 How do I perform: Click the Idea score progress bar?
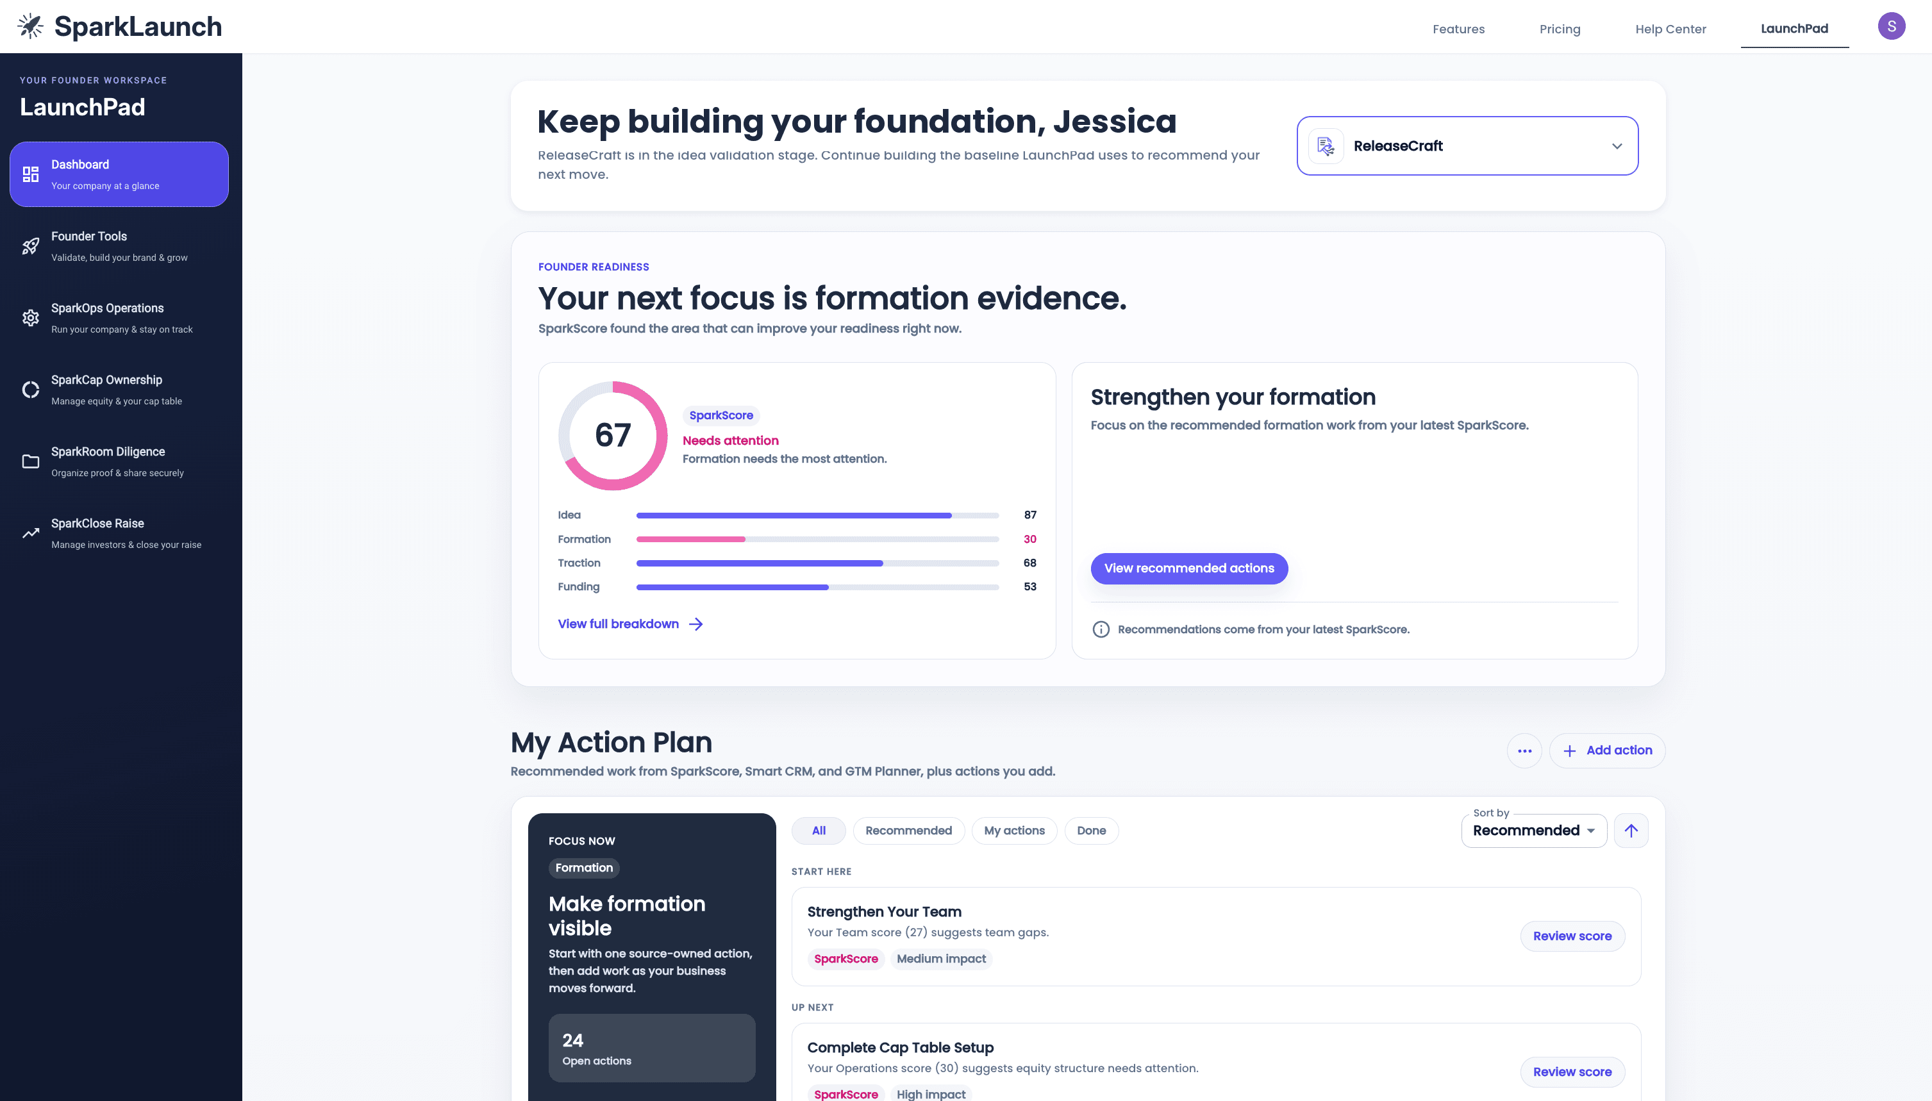pyautogui.click(x=817, y=516)
